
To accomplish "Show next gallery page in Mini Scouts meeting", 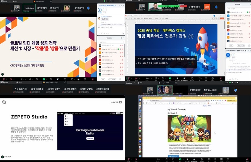I will [236, 90].
